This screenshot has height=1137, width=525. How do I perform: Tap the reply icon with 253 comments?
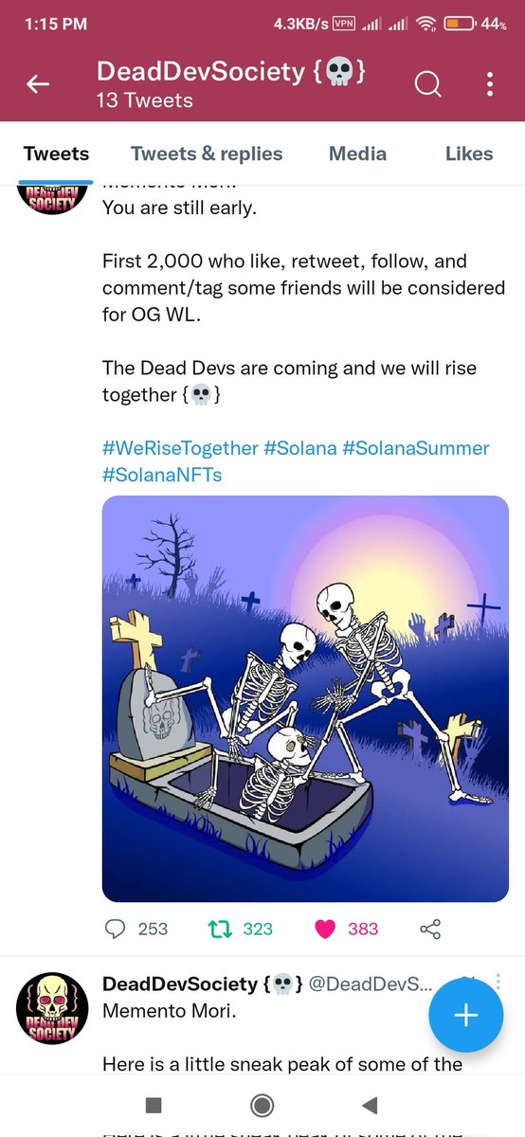(x=116, y=929)
